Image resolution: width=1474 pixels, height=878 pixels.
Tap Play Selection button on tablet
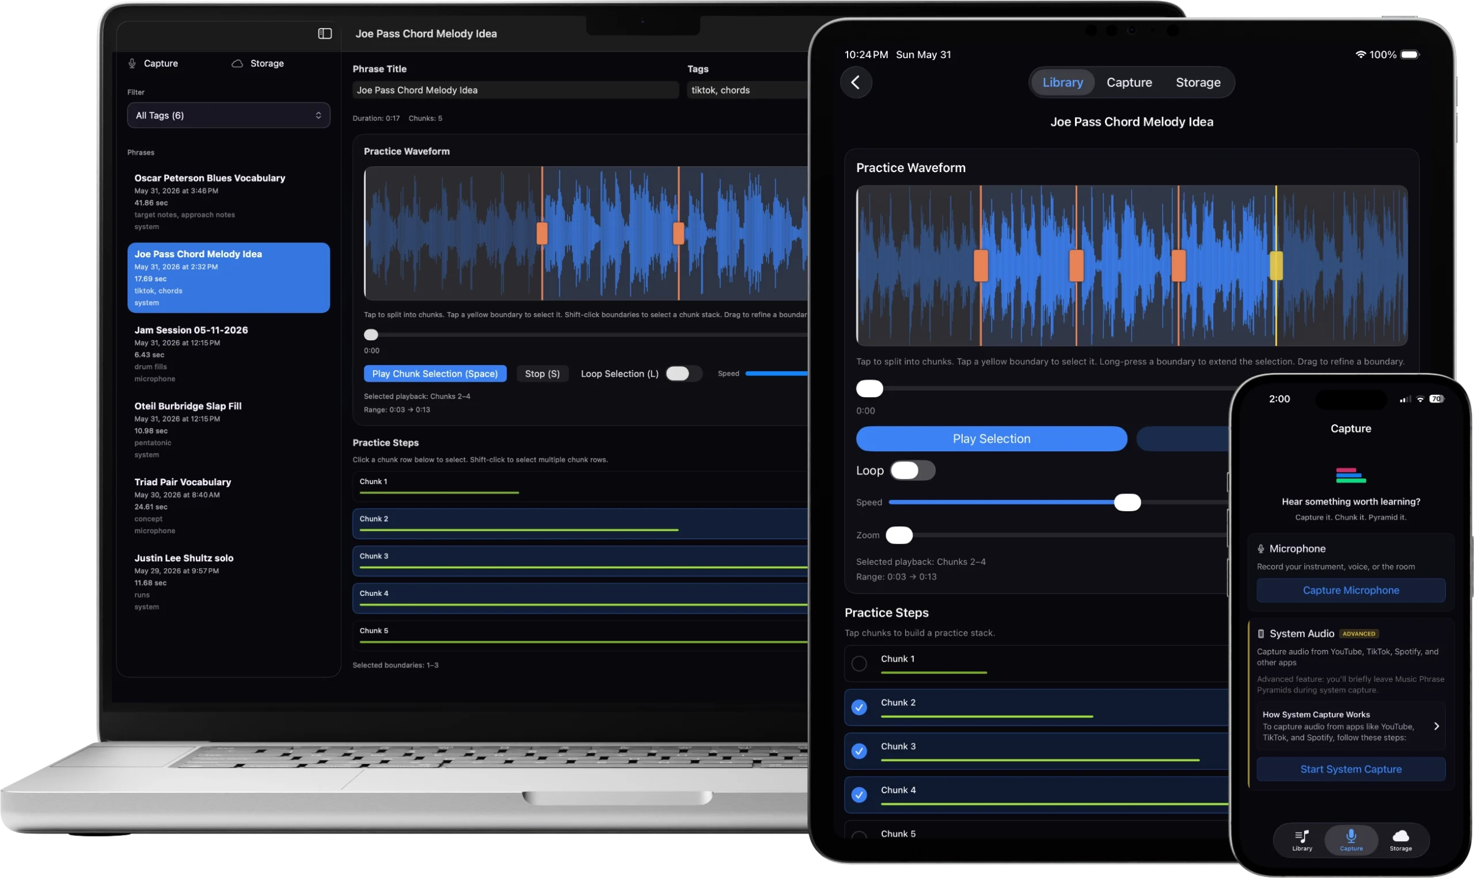(x=991, y=439)
